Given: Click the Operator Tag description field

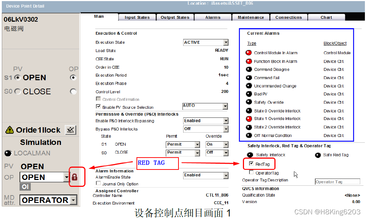Looking at the screenshot, I should (337, 182).
